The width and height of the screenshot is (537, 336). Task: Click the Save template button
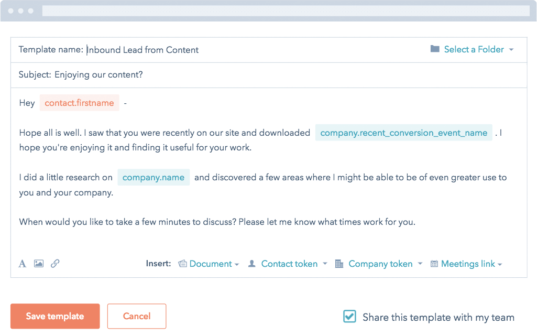coord(54,316)
